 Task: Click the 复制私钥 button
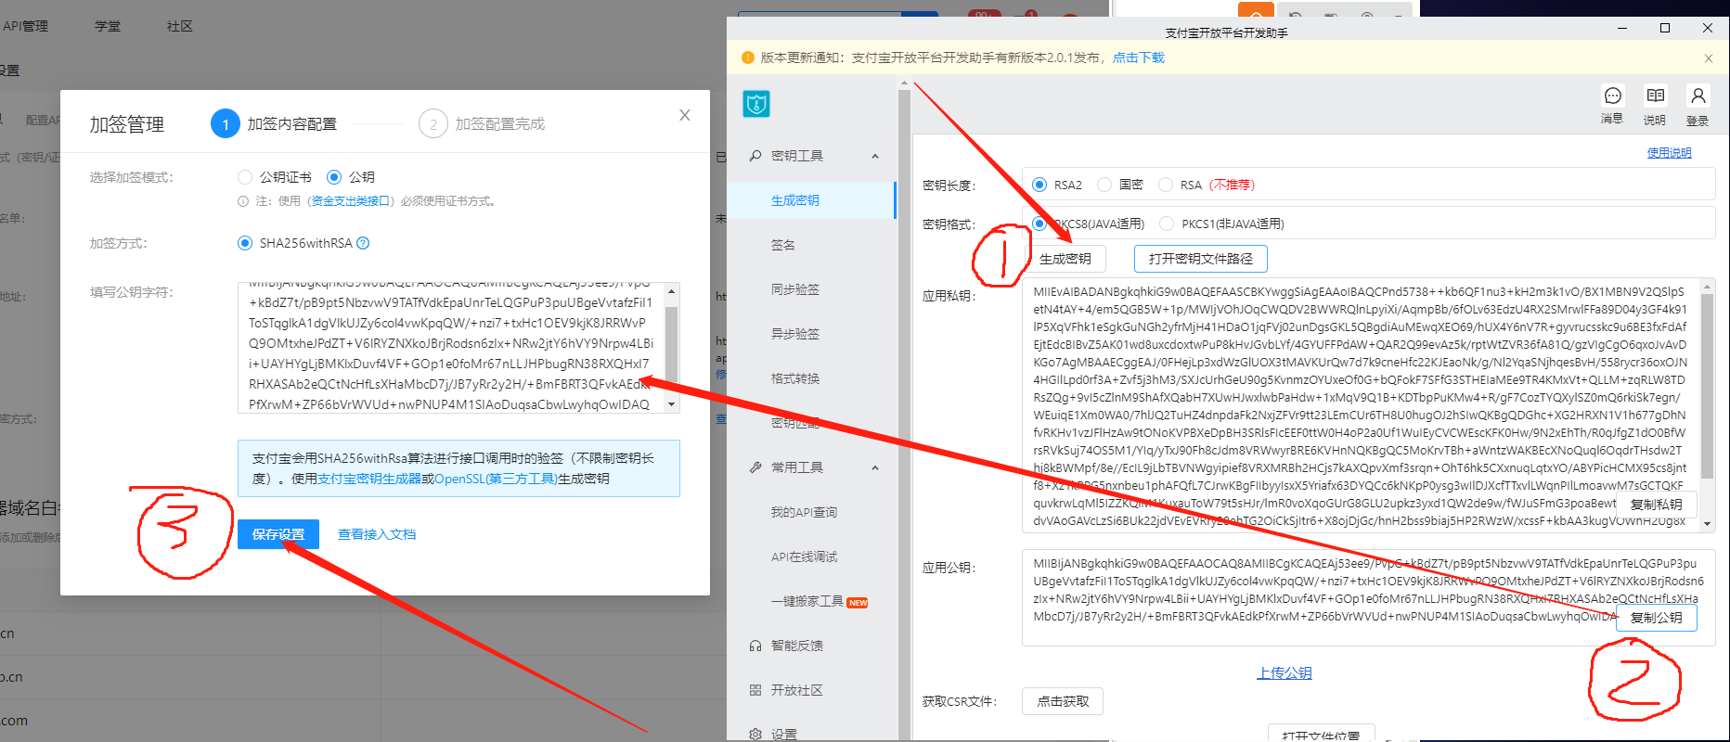[1657, 505]
